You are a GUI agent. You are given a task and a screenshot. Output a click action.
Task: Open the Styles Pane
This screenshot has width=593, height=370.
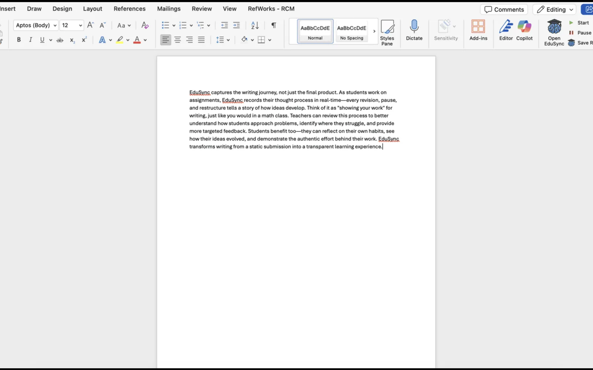[x=387, y=33]
